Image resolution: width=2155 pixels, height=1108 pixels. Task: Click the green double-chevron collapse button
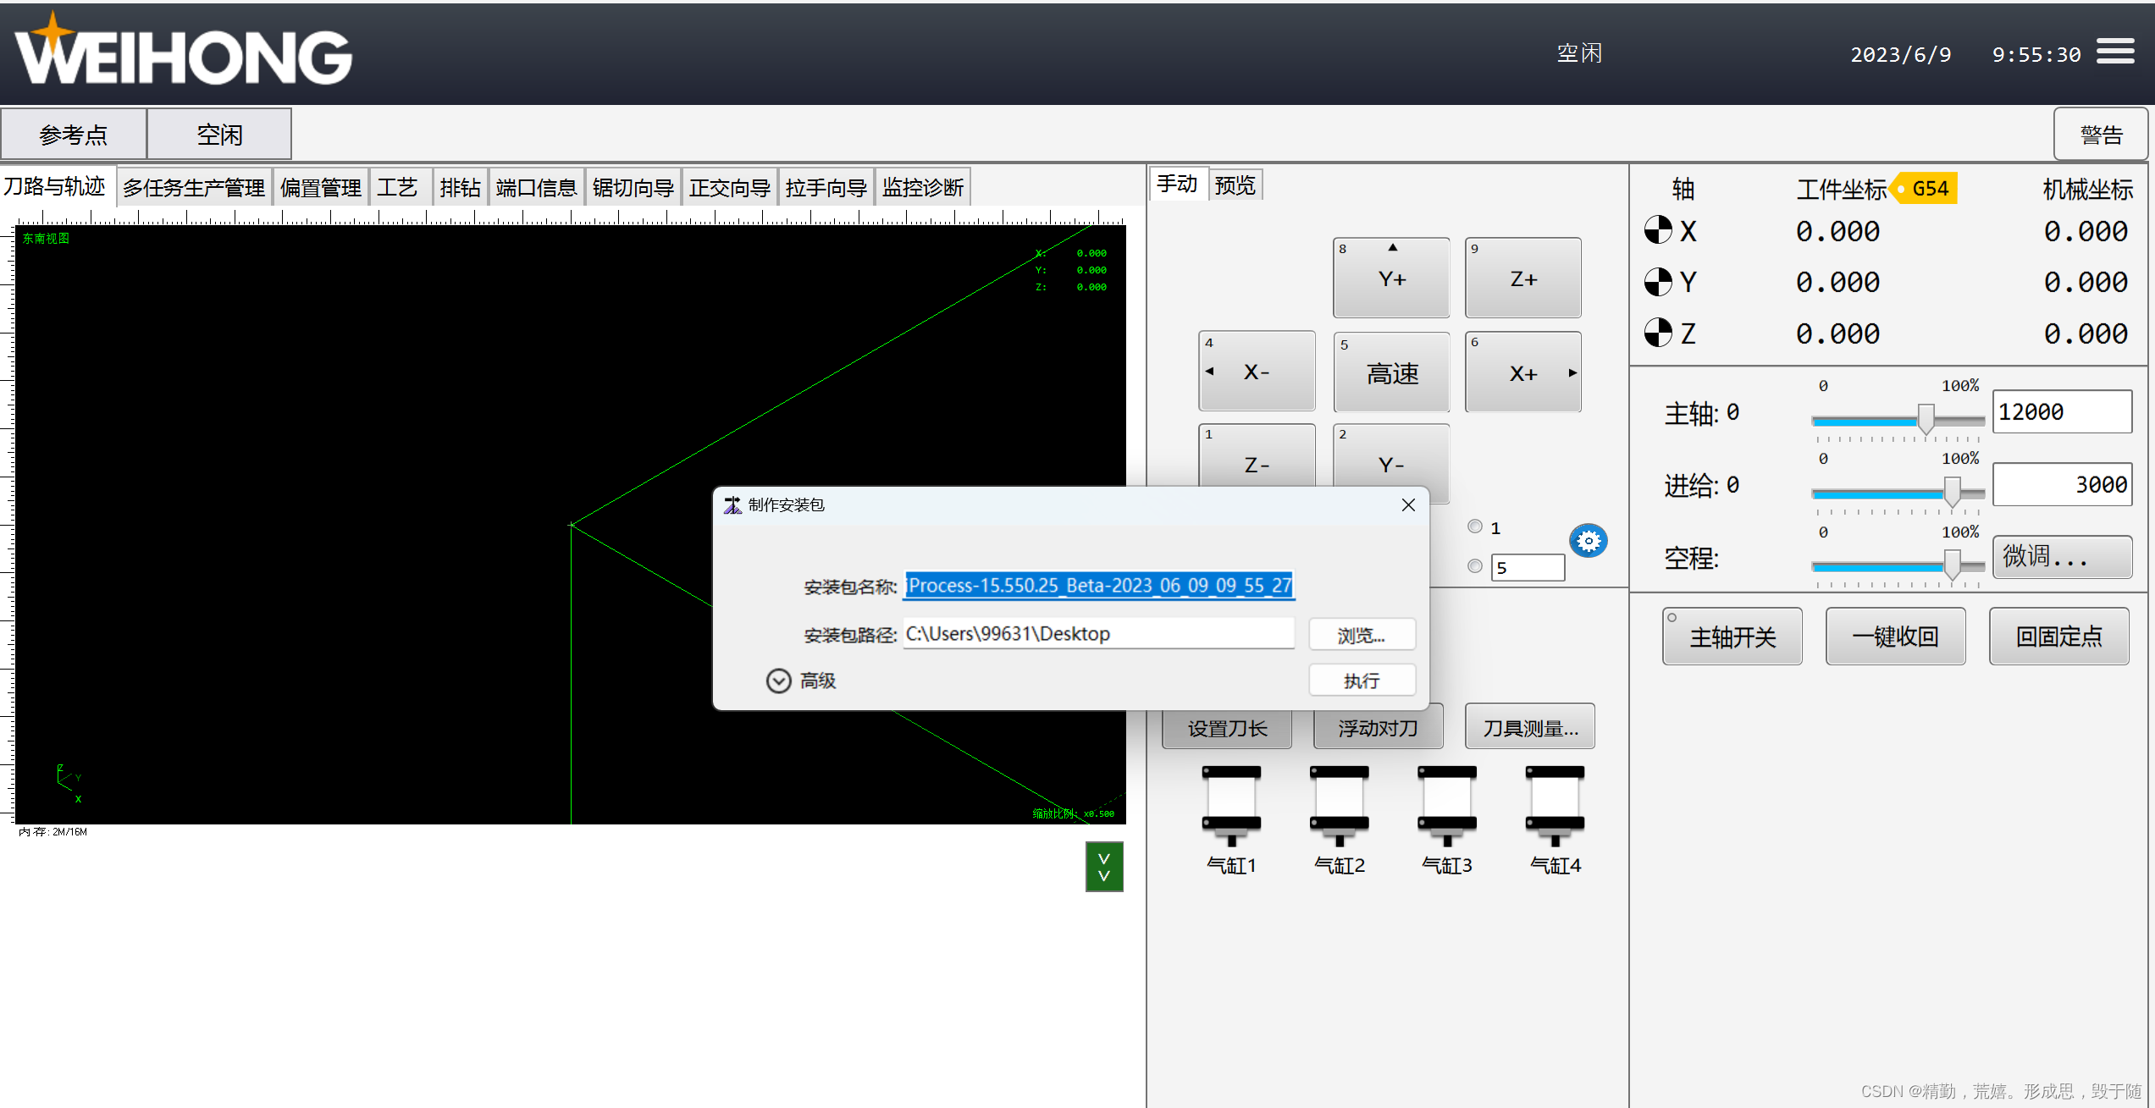click(x=1103, y=866)
